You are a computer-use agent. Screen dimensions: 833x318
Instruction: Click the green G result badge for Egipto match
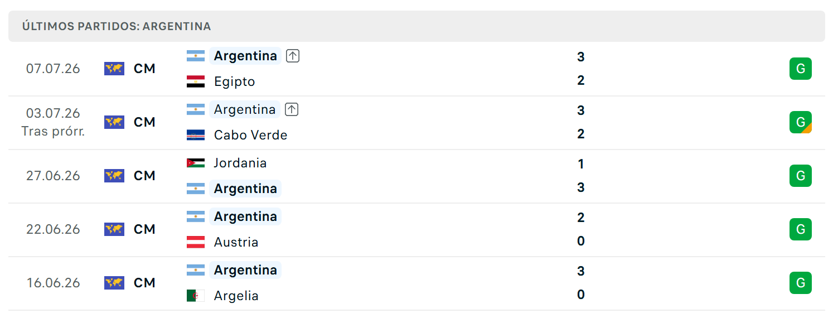coord(801,69)
